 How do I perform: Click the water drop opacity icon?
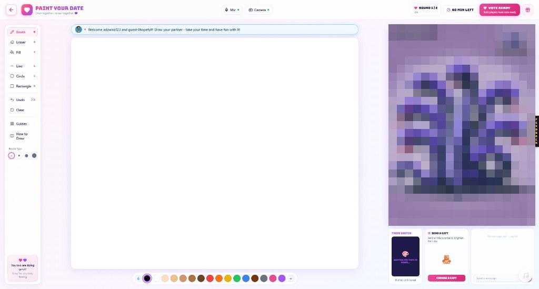138,278
